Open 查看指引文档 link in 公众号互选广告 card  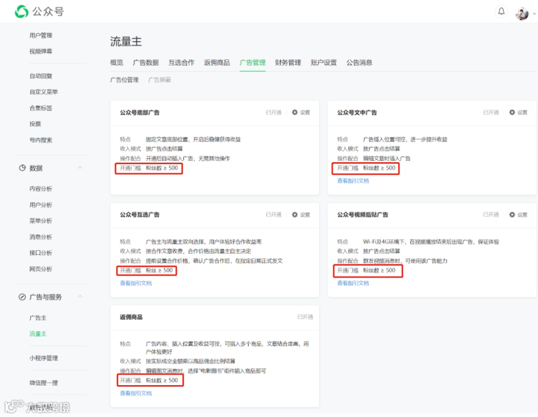pos(136,283)
